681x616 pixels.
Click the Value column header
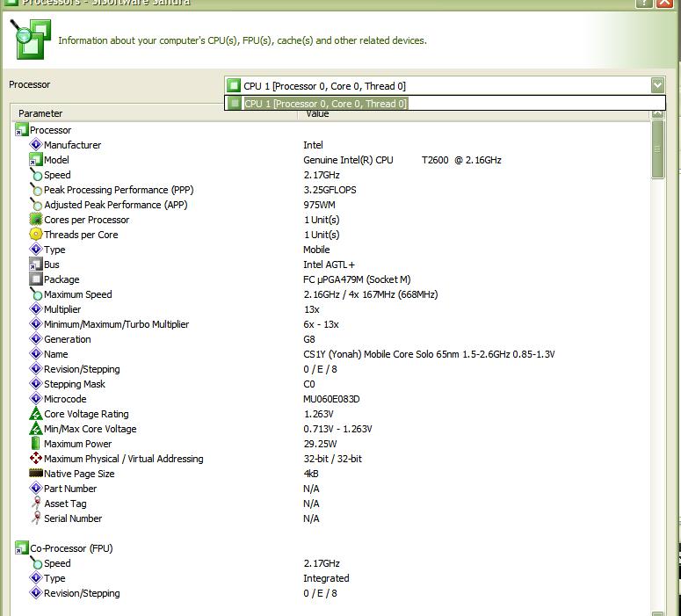317,114
